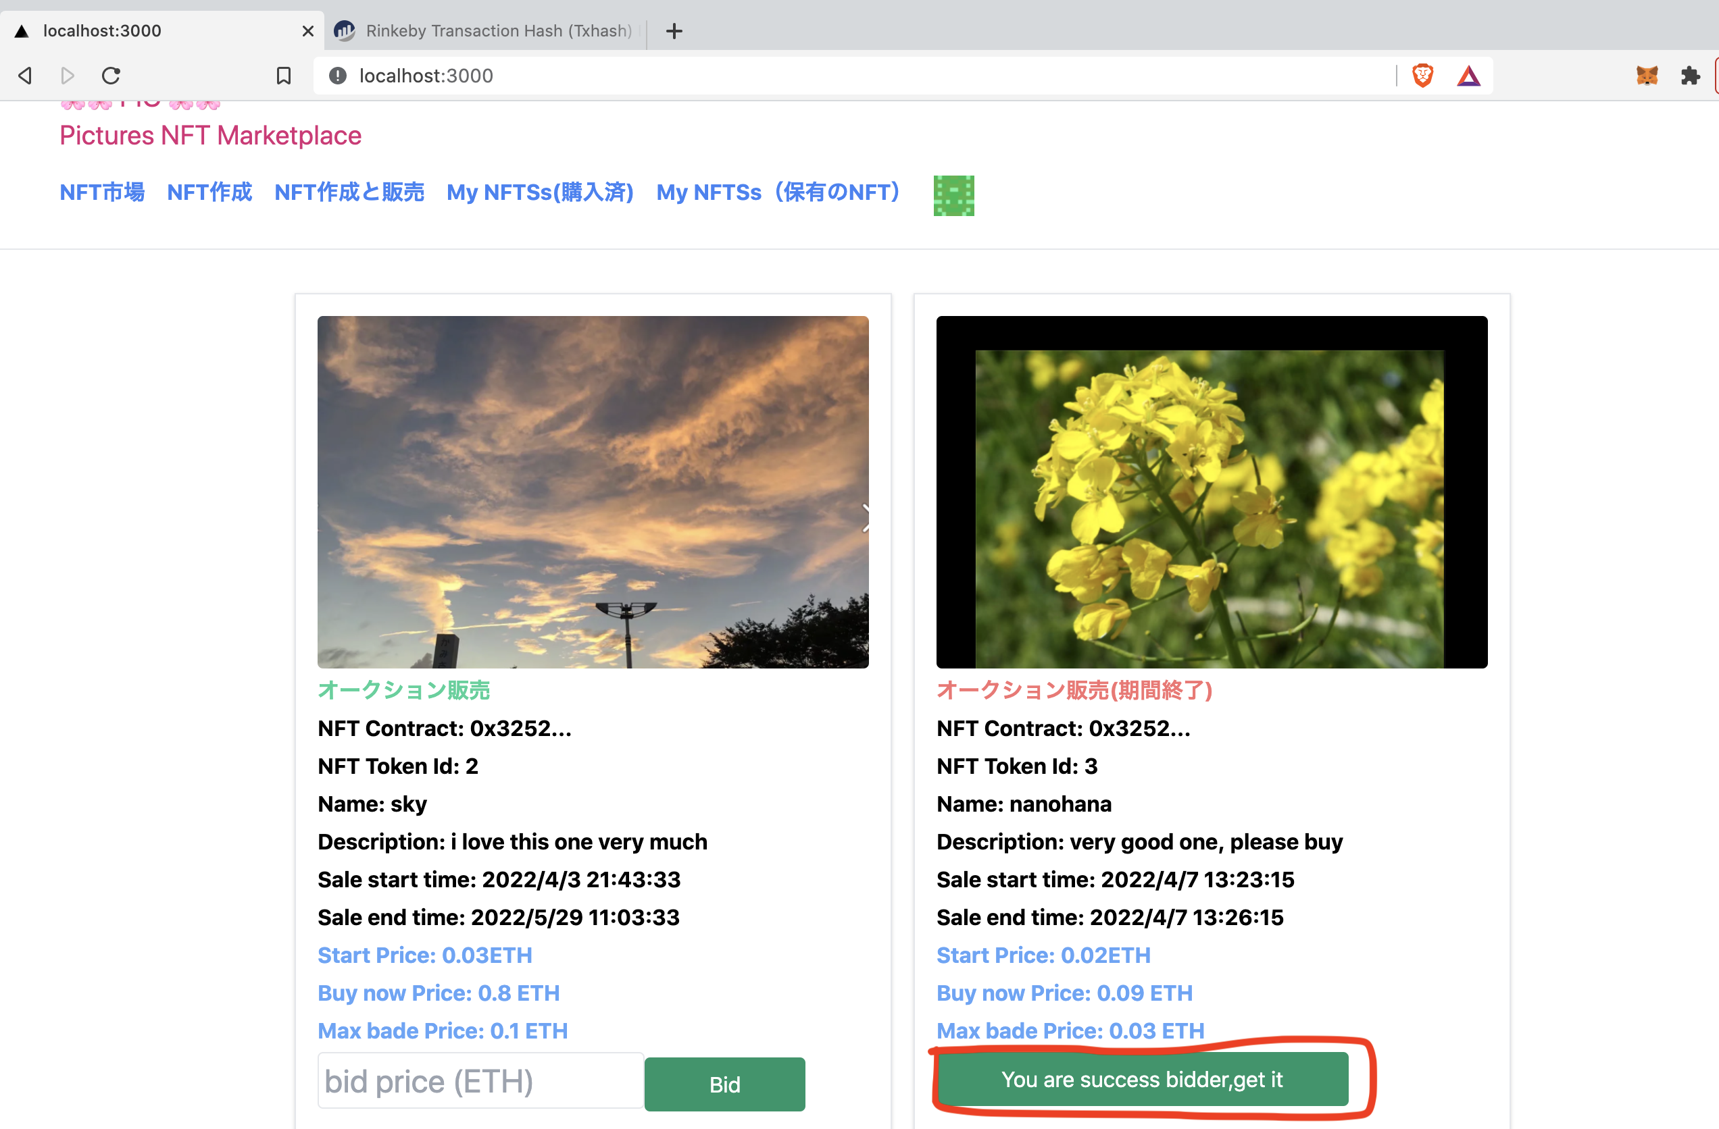Click Description: very good one, please buy
The width and height of the screenshot is (1719, 1129).
coord(1140,842)
